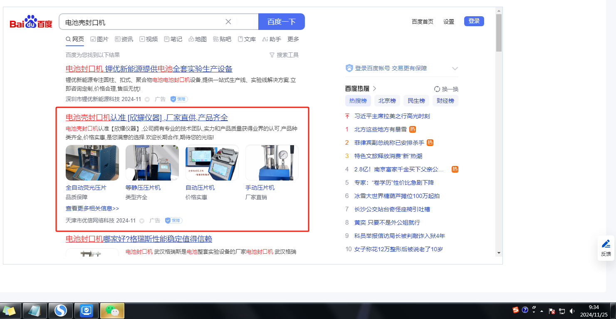Open the 手动压片机 product thumbnail

[272, 163]
